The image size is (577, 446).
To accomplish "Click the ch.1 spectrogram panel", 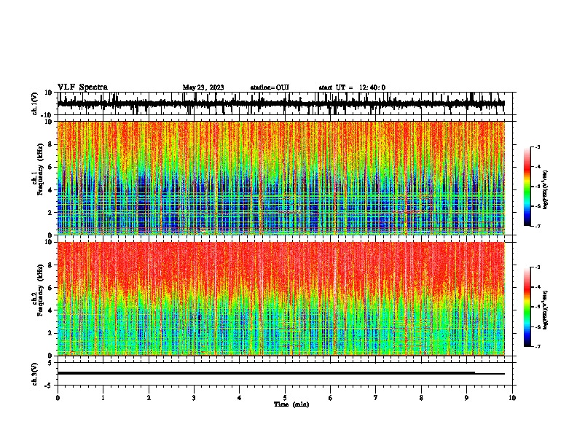I will (280, 178).
